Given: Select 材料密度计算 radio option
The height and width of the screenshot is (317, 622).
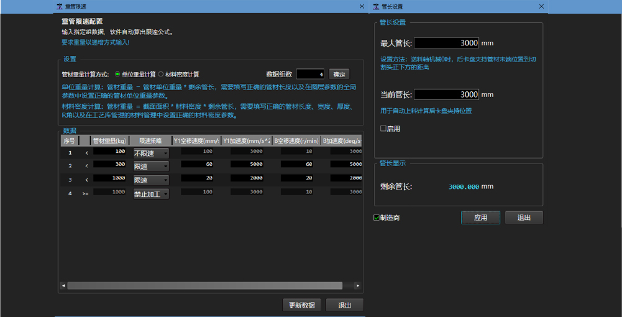Looking at the screenshot, I should 161,74.
